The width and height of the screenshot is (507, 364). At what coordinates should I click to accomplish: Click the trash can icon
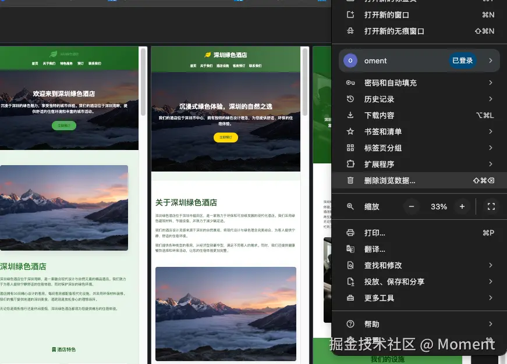pyautogui.click(x=350, y=180)
